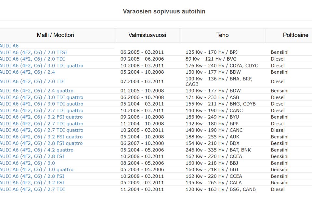
Task: Click the Varaosien sopivuus autoihin heading
Action: tap(164, 11)
